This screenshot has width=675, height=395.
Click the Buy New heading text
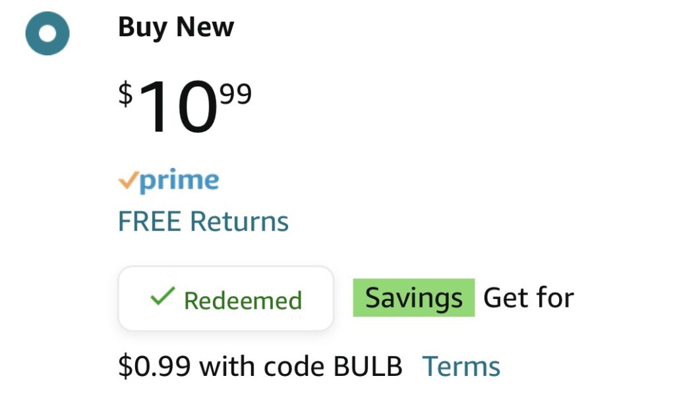point(176,28)
